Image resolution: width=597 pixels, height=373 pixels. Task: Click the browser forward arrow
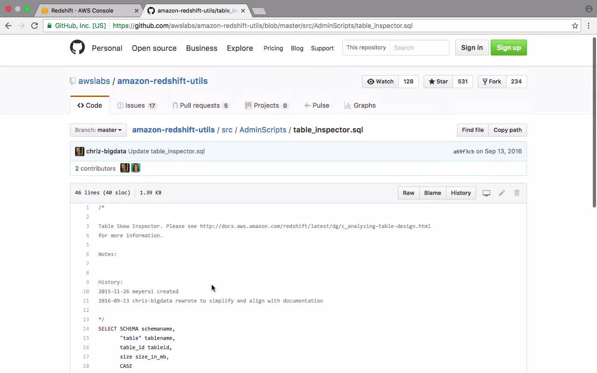coord(21,26)
